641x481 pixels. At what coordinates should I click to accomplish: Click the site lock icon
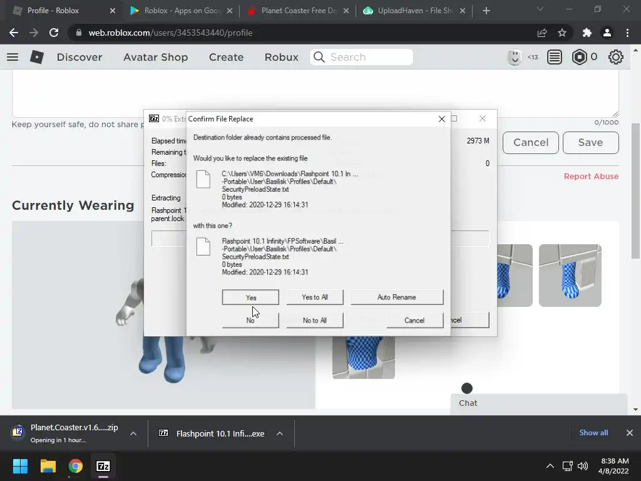tap(78, 33)
